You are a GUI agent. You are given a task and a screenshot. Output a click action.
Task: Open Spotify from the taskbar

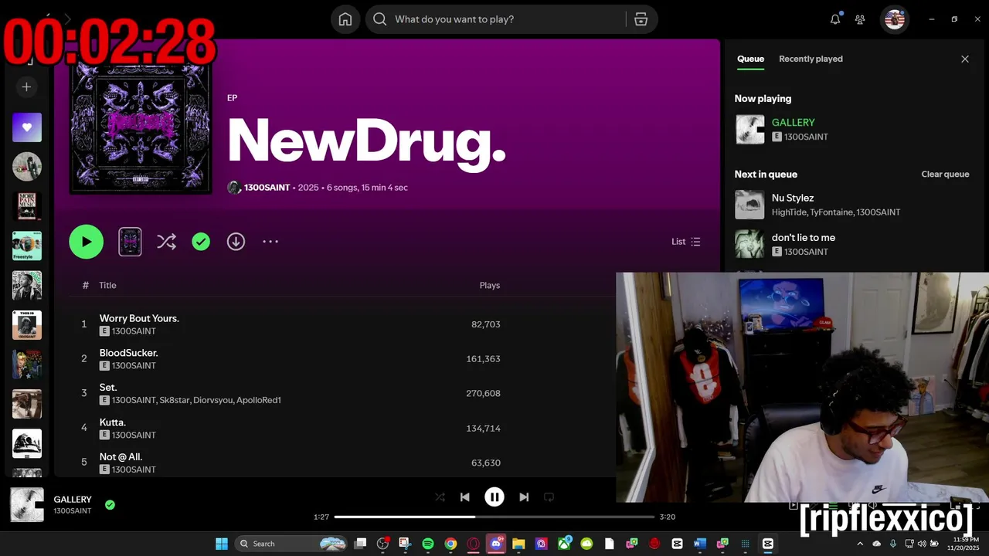[428, 544]
